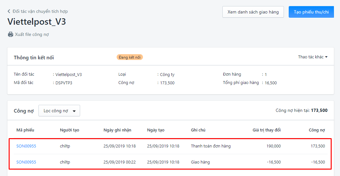Viewport: 340px width, 176px height.
Task: Select the 190,000 value in first row
Action: click(x=273, y=146)
